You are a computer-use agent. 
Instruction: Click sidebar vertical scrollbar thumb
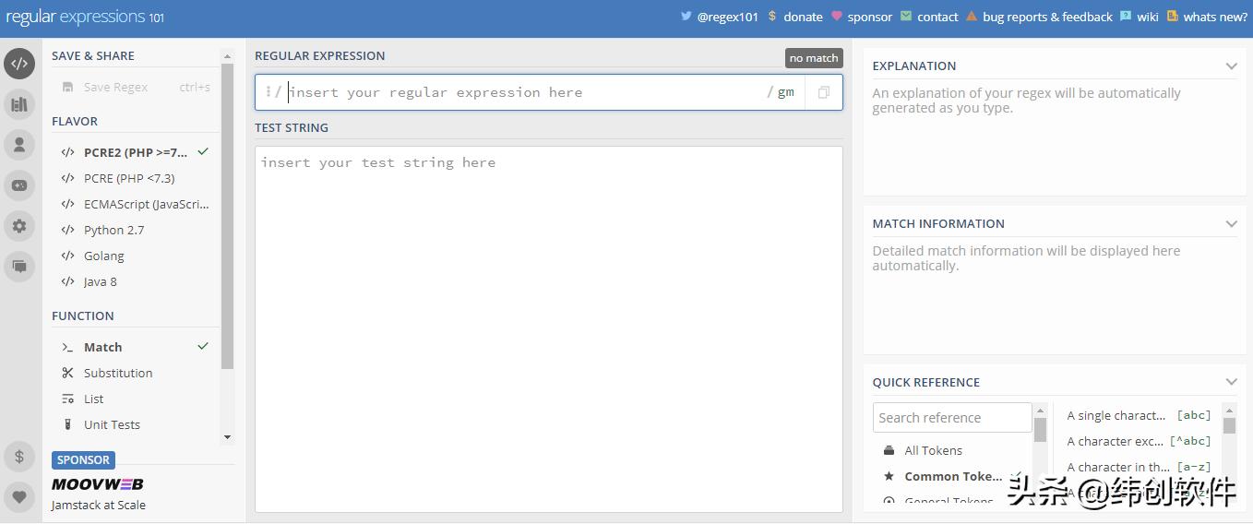(228, 217)
